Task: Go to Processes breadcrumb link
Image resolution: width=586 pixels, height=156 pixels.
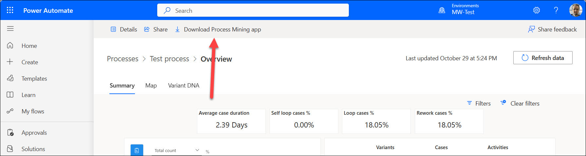Action: click(123, 59)
